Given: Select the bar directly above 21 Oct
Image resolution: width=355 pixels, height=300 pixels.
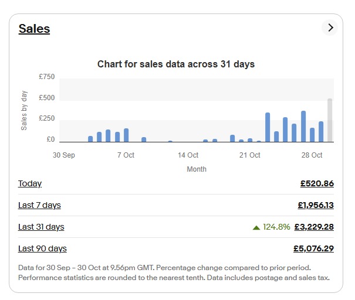Looking at the screenshot, I should click(x=250, y=140).
